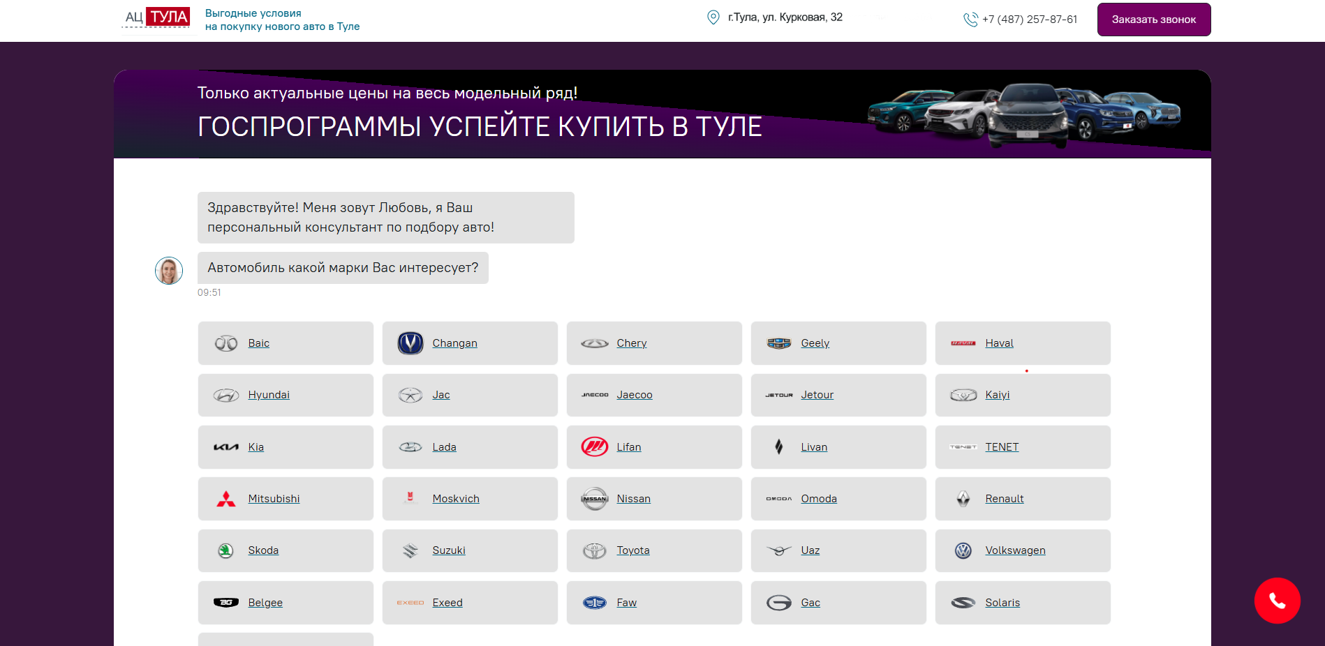
Task: Open the Mitsubishi brand link
Action: tap(274, 499)
